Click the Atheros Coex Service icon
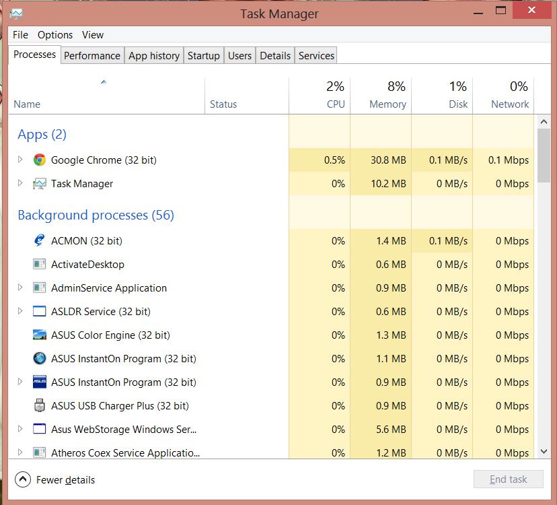 tap(40, 452)
